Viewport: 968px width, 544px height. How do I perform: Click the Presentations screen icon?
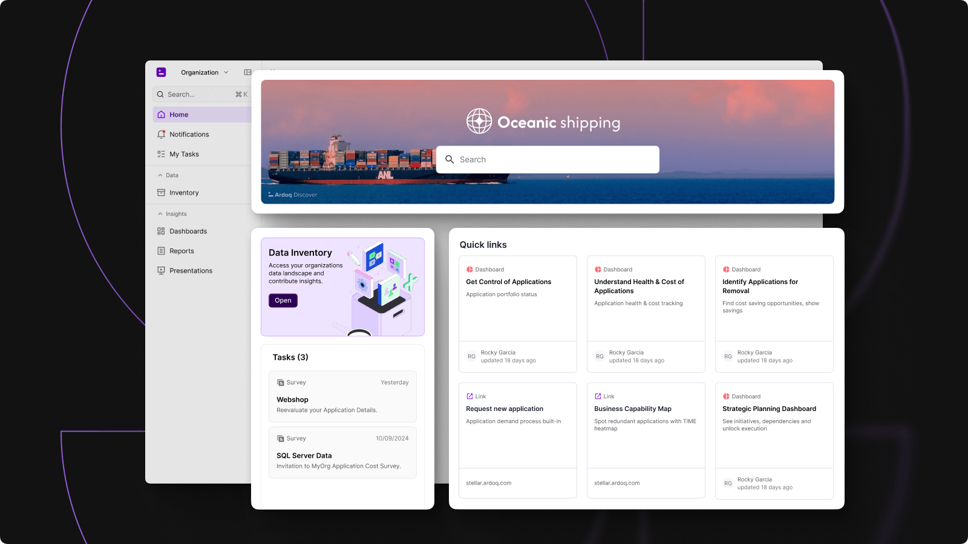pos(161,271)
